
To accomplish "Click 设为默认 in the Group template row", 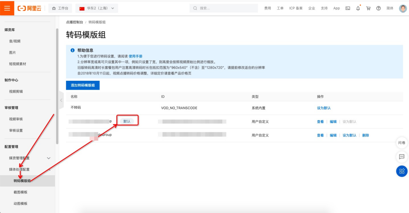I will [349, 135].
